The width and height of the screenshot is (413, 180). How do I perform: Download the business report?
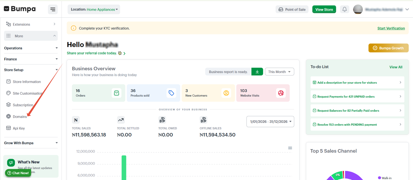(257, 72)
